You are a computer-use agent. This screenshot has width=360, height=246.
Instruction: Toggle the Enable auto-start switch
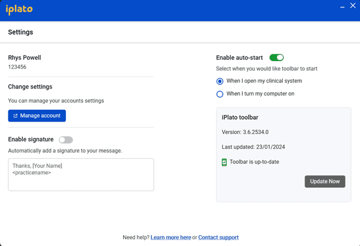pos(276,57)
